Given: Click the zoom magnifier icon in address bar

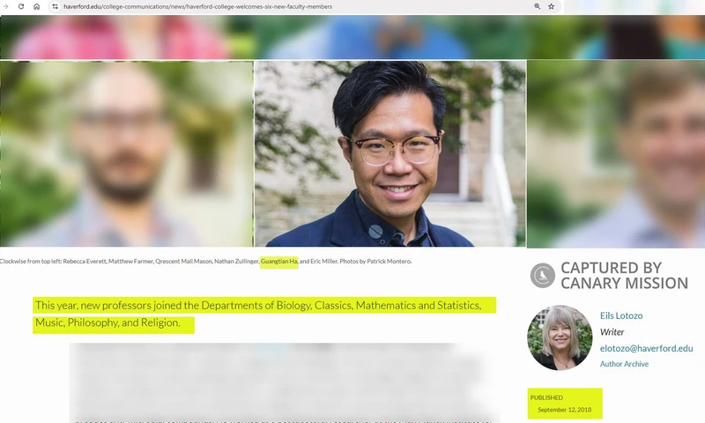Looking at the screenshot, I should 537,6.
